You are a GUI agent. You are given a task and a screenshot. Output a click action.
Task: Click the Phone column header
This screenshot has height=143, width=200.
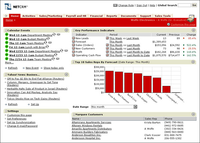180,119
